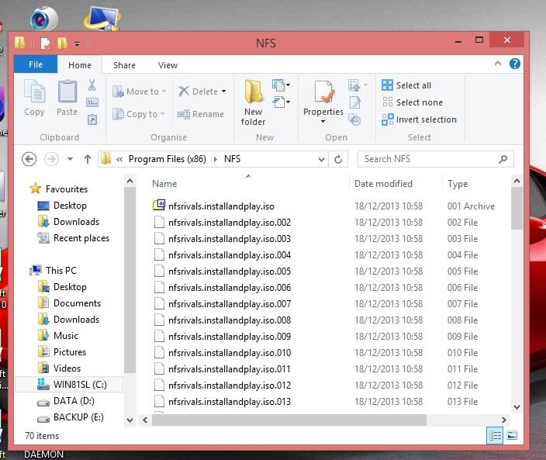The width and height of the screenshot is (546, 460).
Task: Click the History icon in Open group
Action: coord(355,119)
